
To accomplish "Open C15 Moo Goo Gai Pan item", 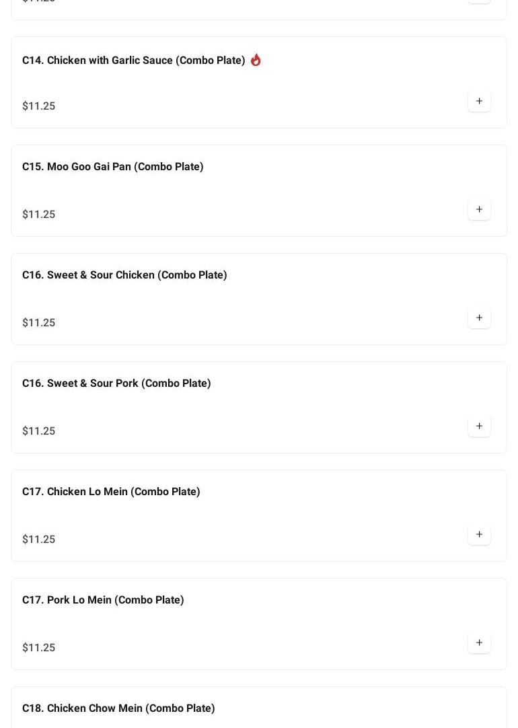I will click(112, 167).
